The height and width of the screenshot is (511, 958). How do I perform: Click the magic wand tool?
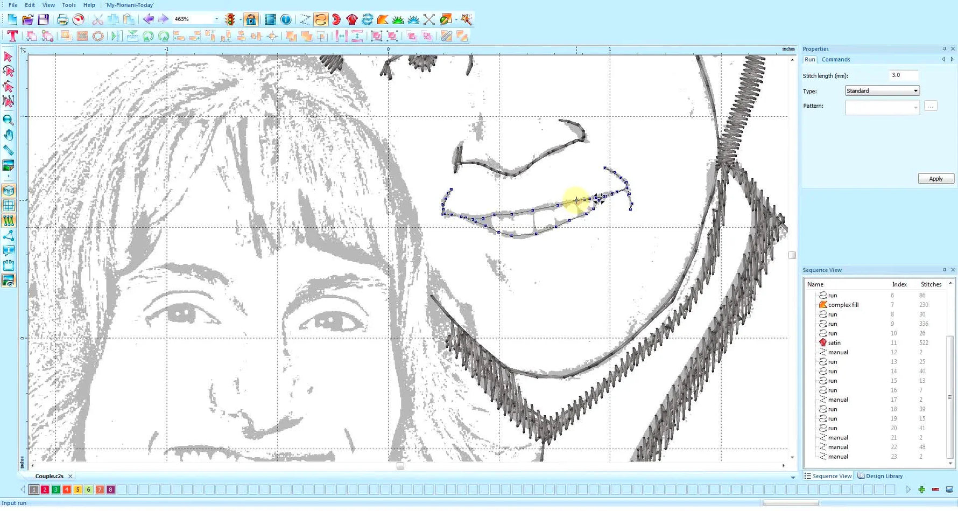[466, 20]
